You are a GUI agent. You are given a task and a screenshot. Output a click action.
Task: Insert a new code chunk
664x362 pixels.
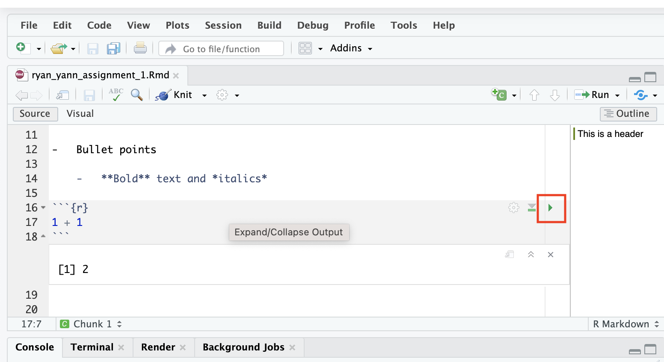[499, 95]
